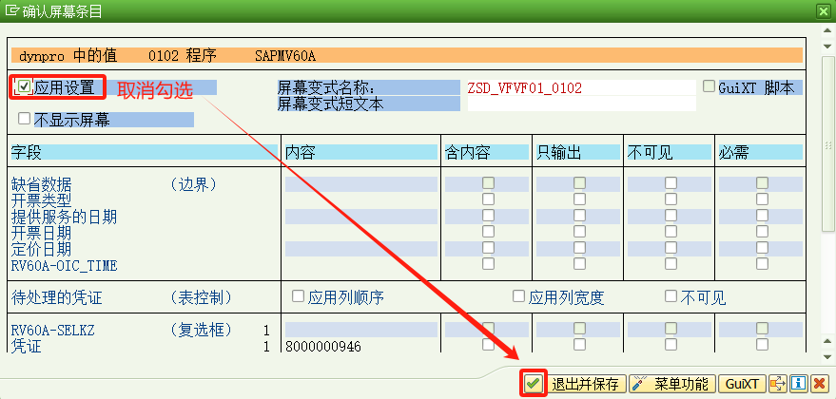Open the dialog system menu icon in title bar
Screen dimensions: 836x399
tap(12, 10)
